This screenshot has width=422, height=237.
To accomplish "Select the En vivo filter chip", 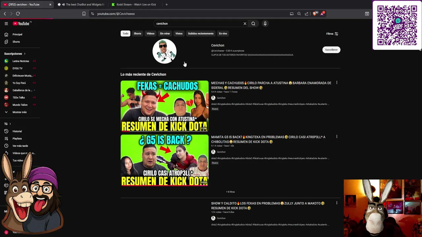I will (x=223, y=34).
